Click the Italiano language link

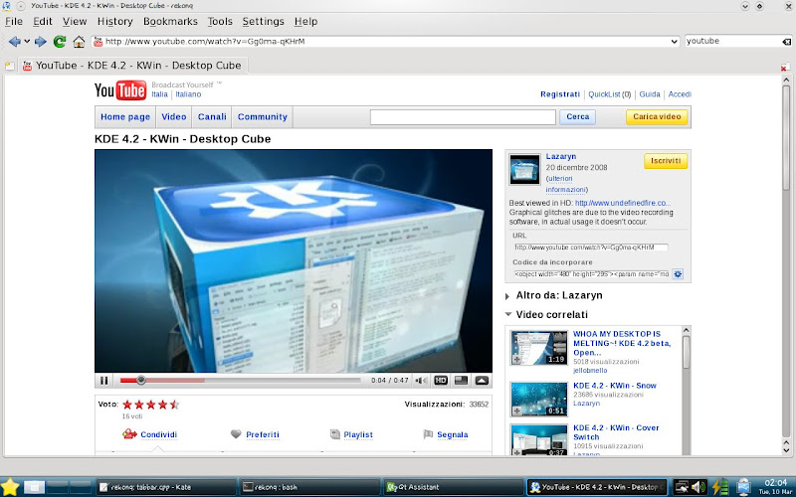point(188,94)
